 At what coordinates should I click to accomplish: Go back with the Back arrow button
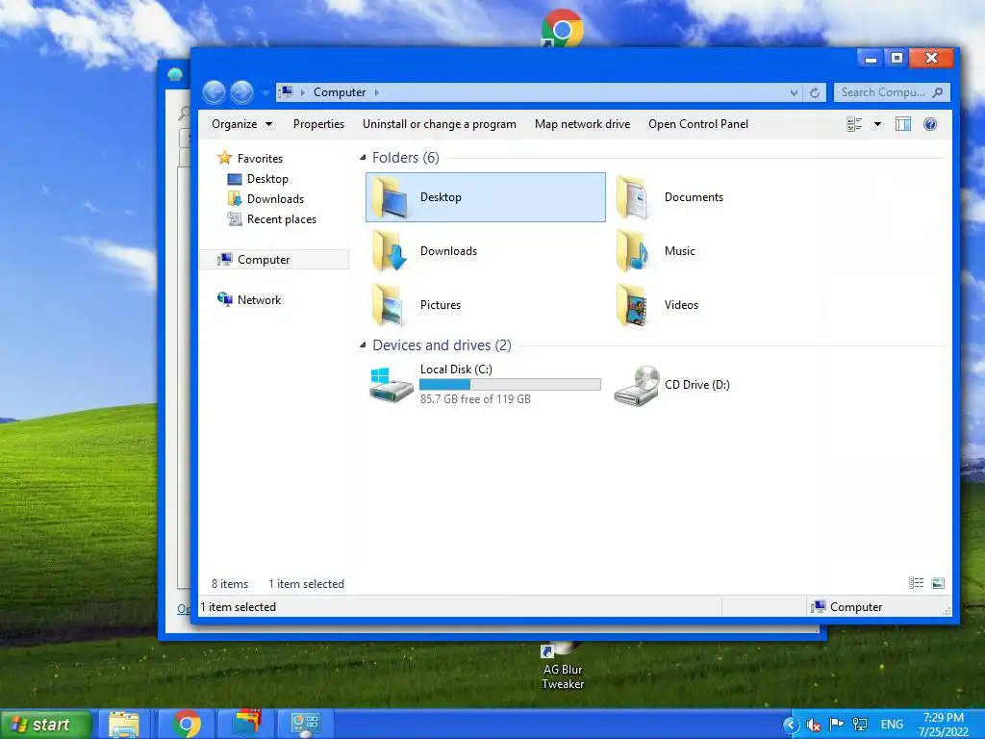point(214,92)
